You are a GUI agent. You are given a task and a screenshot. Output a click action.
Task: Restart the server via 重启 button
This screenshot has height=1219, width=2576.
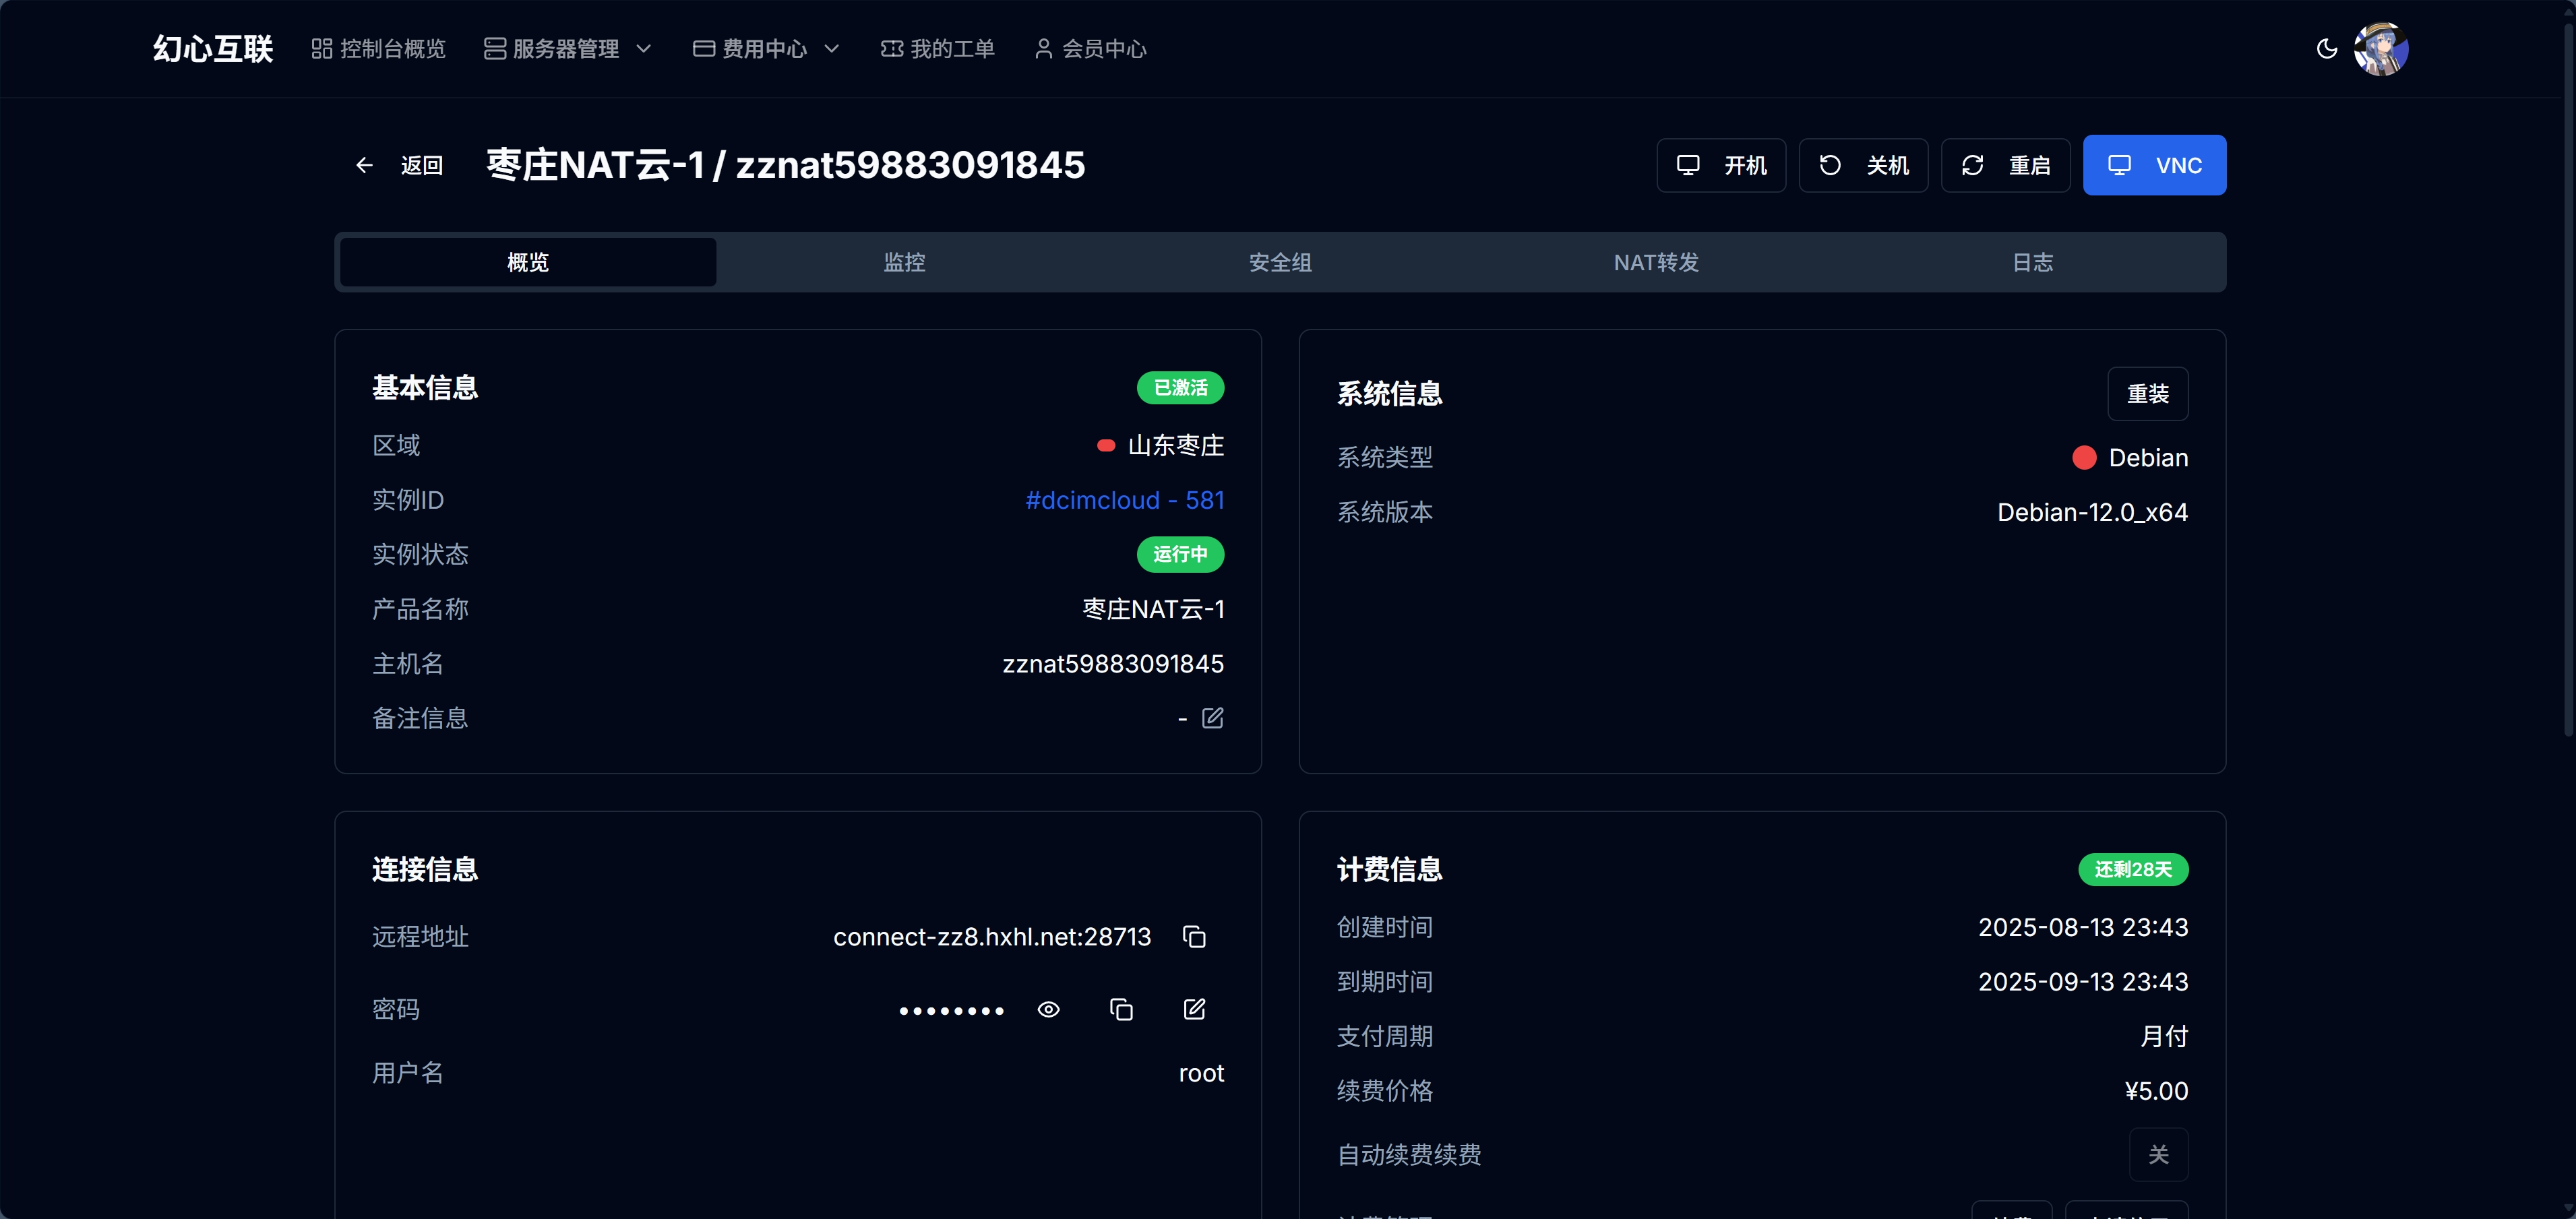click(2005, 165)
